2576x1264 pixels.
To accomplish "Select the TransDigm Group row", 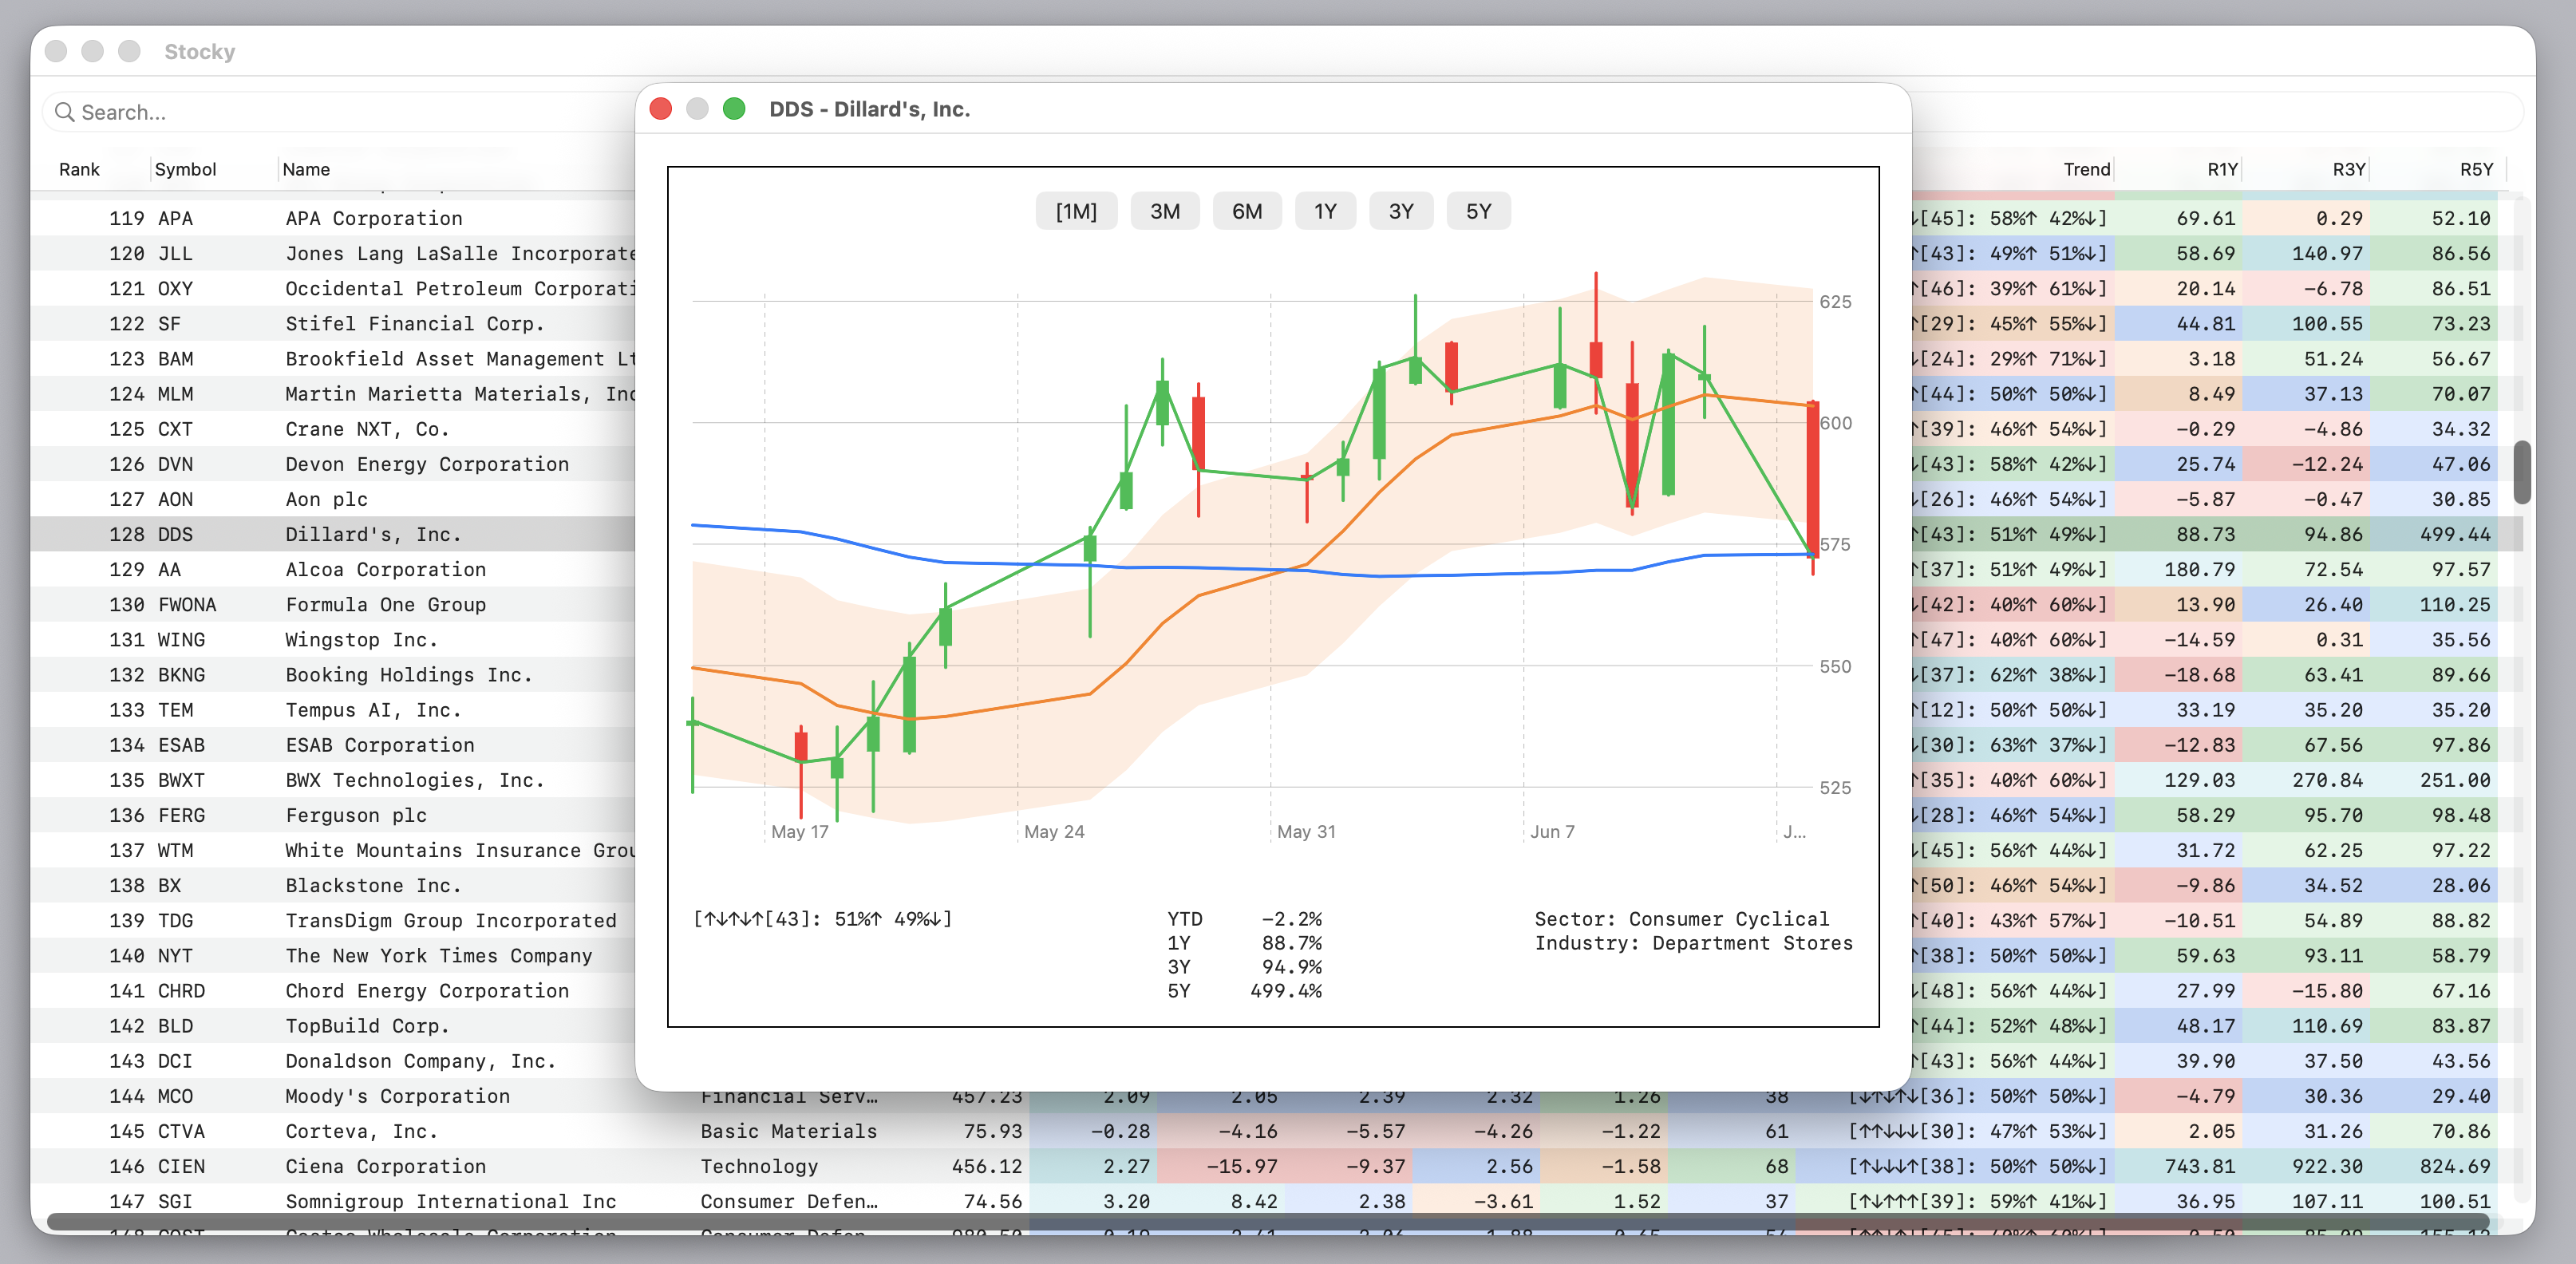I will [x=332, y=920].
